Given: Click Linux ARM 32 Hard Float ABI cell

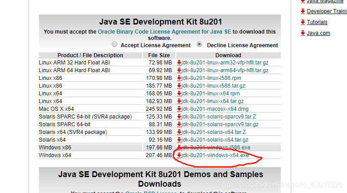Looking at the screenshot, I should pos(91,63).
